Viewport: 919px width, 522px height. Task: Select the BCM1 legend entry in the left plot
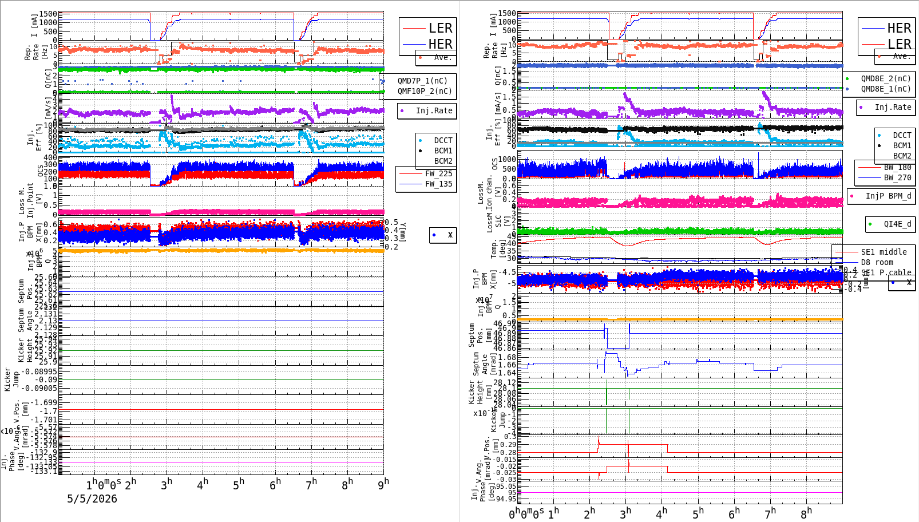pos(443,151)
